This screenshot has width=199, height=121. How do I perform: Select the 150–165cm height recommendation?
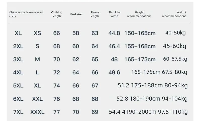coord(140,33)
